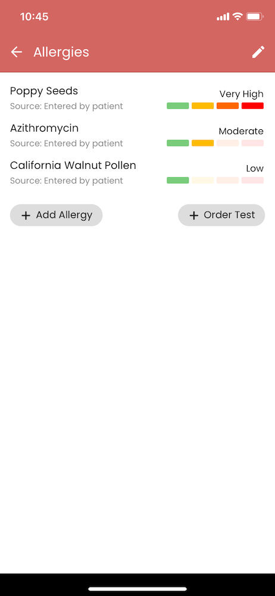275x596 pixels.
Task: Click yellow severity segment for Azithromycin
Action: pos(202,143)
